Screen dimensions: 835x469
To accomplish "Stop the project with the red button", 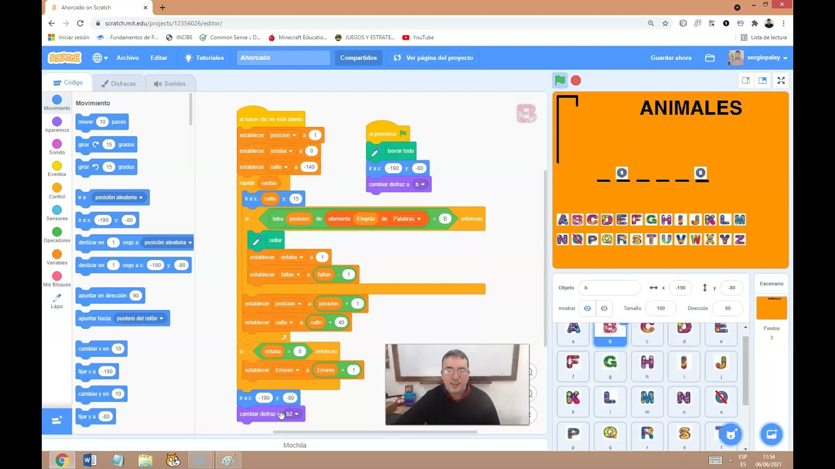I will pos(576,80).
